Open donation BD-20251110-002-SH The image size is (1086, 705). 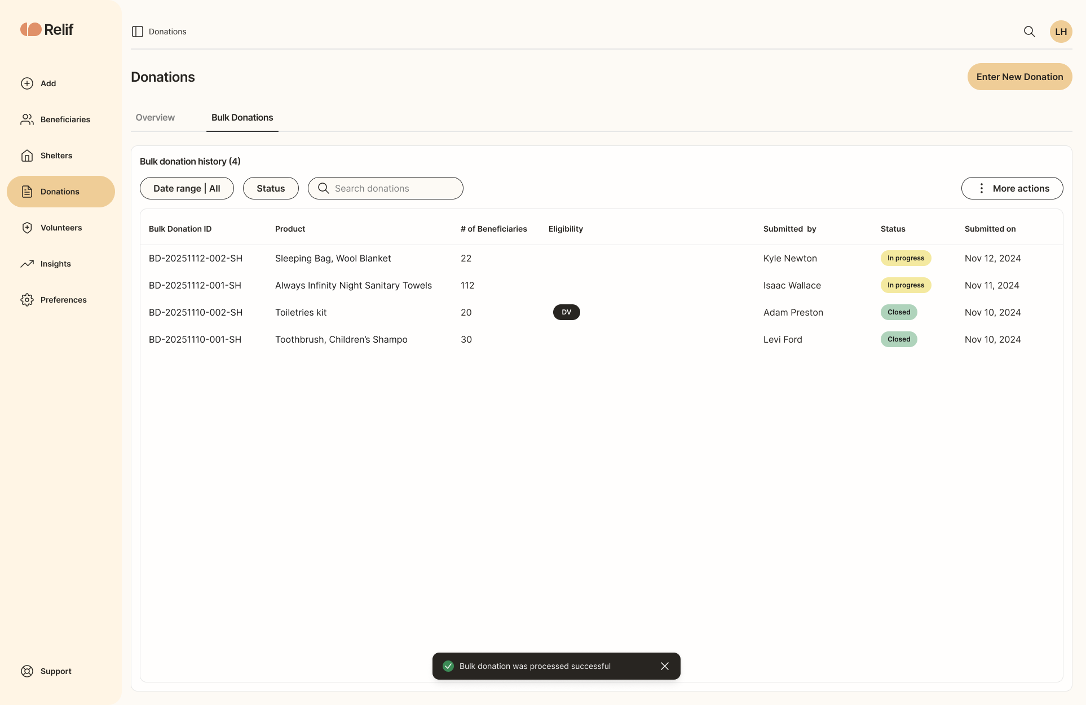[196, 312]
